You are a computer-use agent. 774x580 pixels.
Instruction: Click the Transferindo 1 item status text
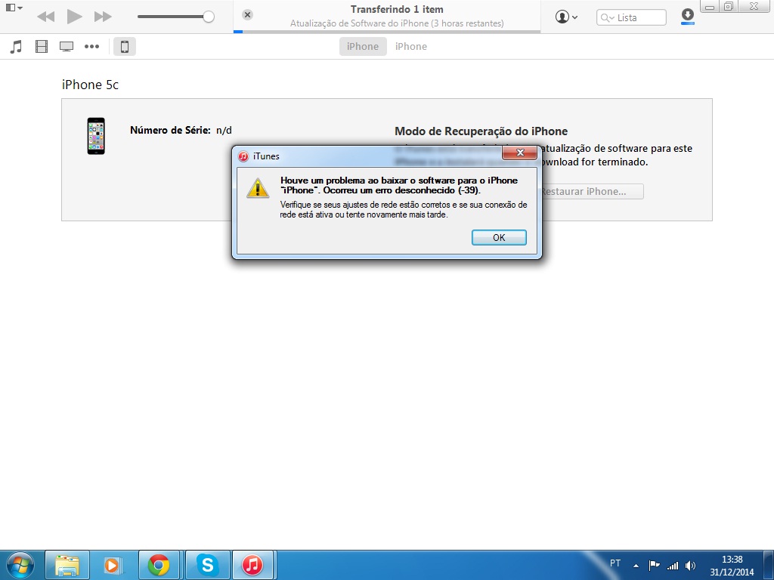click(397, 9)
